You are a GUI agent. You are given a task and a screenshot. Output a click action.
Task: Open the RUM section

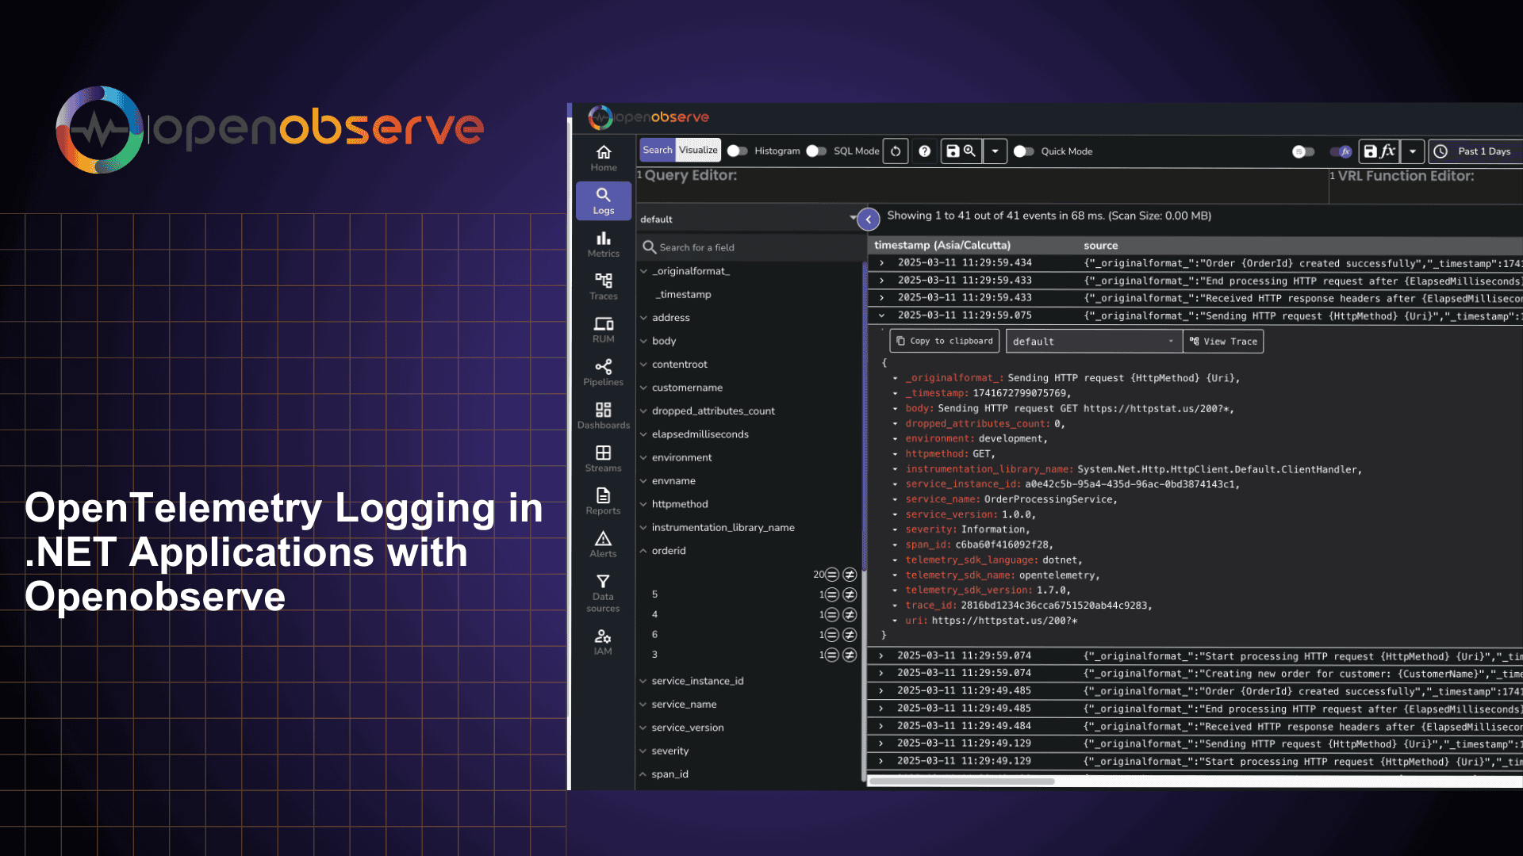pyautogui.click(x=603, y=327)
